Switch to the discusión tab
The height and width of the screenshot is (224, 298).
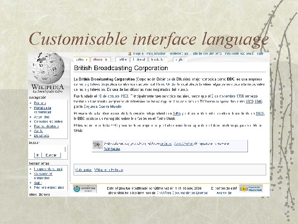(x=100, y=59)
